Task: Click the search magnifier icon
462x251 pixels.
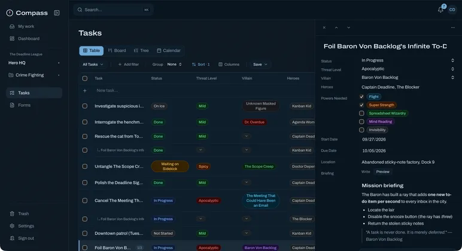Action: (80, 10)
